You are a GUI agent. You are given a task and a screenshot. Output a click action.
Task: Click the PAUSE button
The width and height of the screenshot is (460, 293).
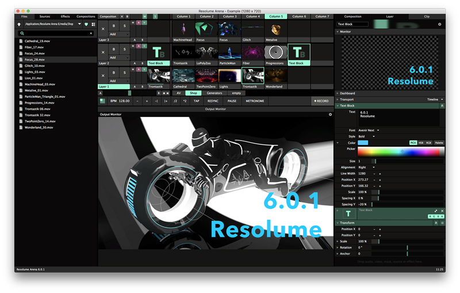coord(232,101)
